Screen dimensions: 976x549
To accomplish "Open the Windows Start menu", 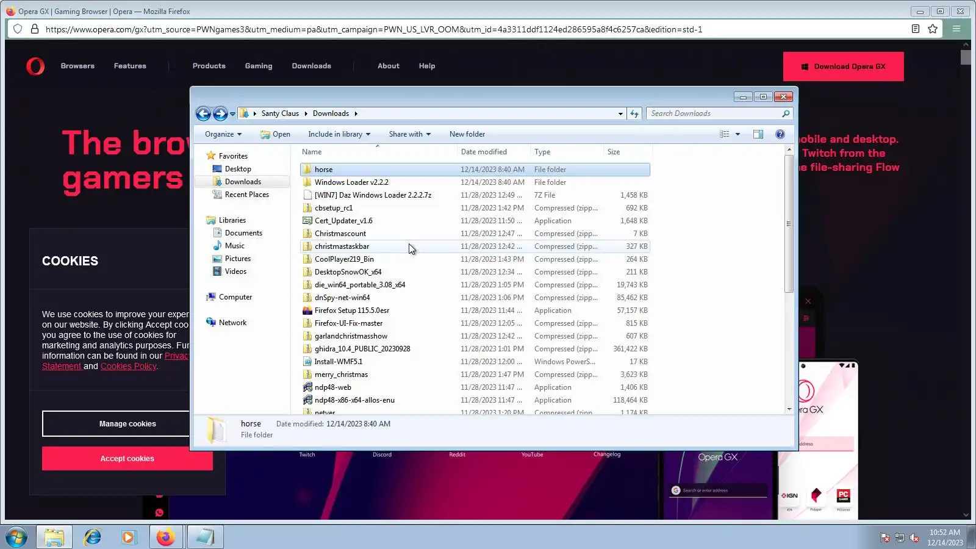I will [16, 537].
